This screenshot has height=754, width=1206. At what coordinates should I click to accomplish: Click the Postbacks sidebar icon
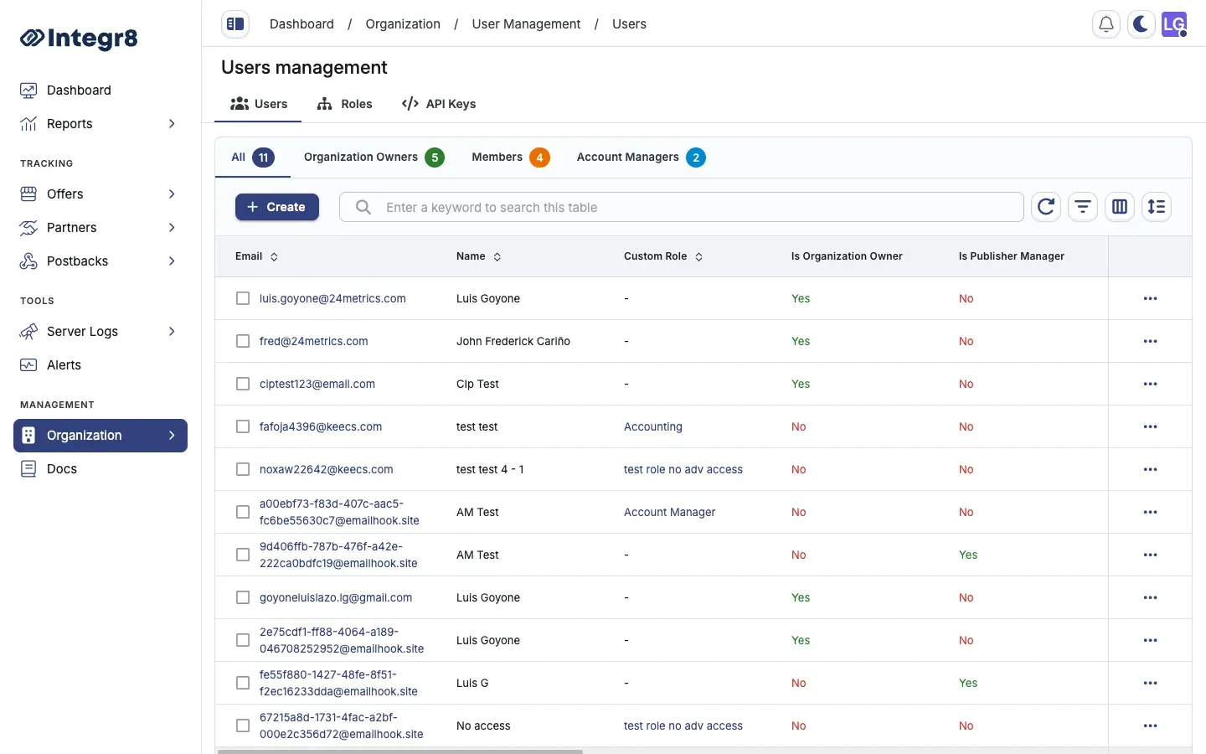[28, 261]
